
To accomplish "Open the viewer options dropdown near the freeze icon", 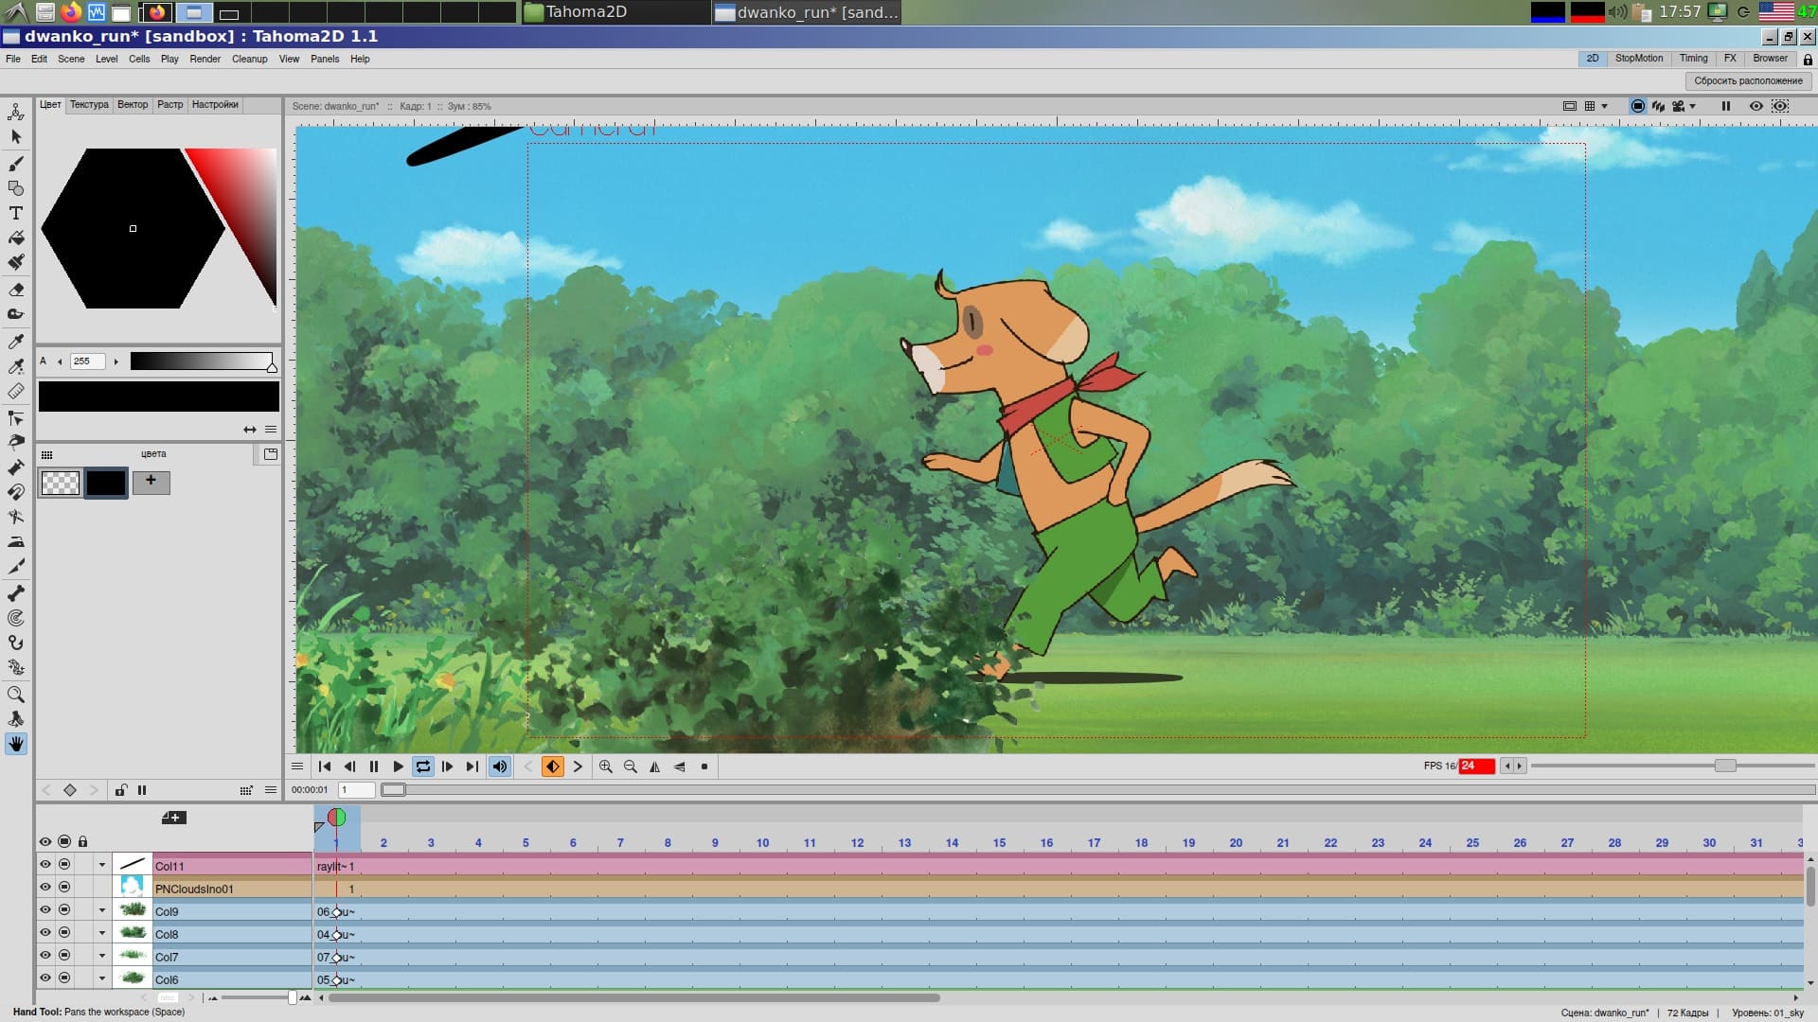I will [1693, 106].
